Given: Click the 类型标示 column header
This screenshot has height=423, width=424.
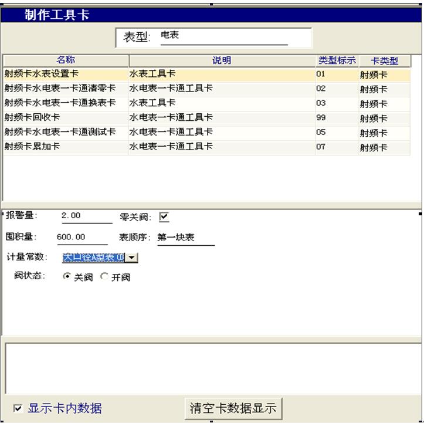Looking at the screenshot, I should coord(337,60).
